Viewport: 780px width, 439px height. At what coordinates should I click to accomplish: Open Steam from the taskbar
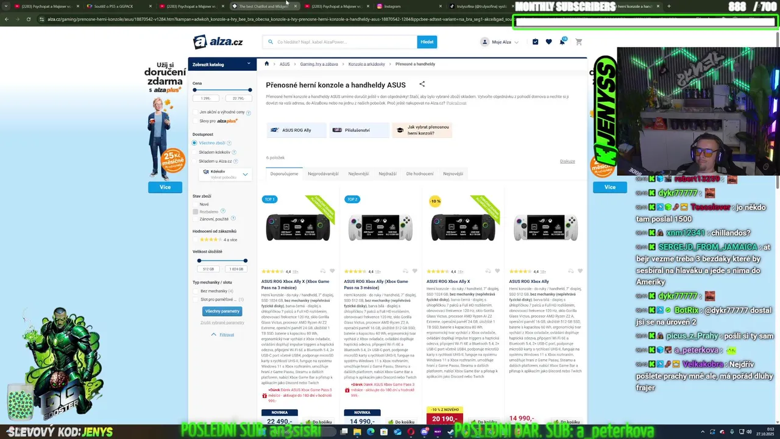451,432
